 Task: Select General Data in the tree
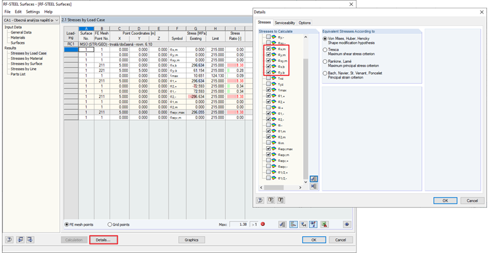click(x=21, y=32)
